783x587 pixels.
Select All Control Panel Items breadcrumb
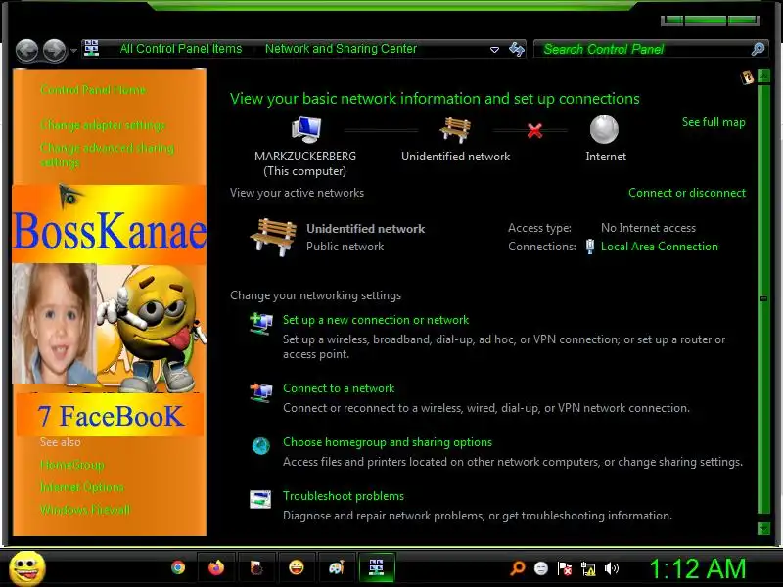click(x=181, y=49)
